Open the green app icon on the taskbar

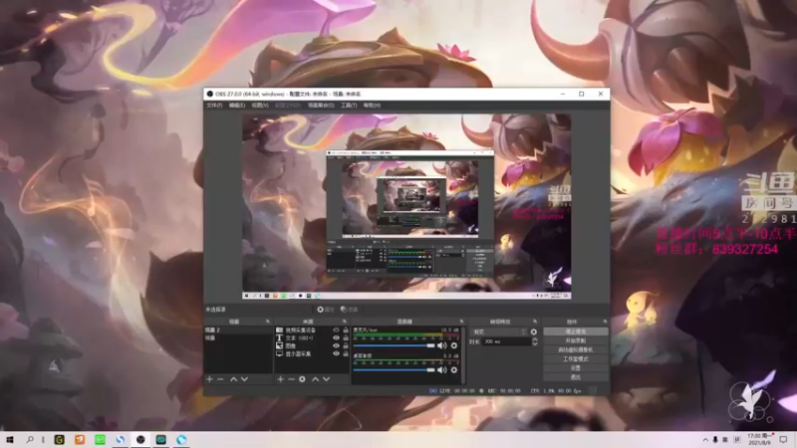pyautogui.click(x=101, y=439)
